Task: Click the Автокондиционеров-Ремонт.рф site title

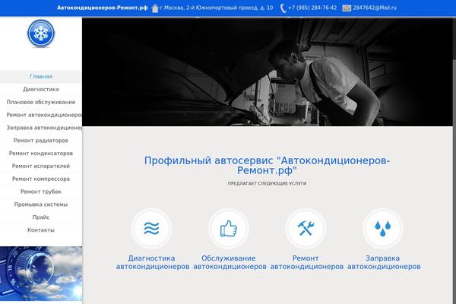Action: 103,8
